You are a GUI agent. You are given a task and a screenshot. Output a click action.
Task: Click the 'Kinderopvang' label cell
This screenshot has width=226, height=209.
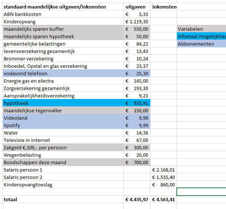point(63,21)
